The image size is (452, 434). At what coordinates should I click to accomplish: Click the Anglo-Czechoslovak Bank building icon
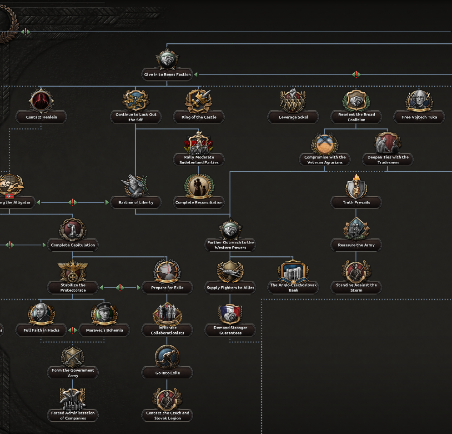point(293,272)
